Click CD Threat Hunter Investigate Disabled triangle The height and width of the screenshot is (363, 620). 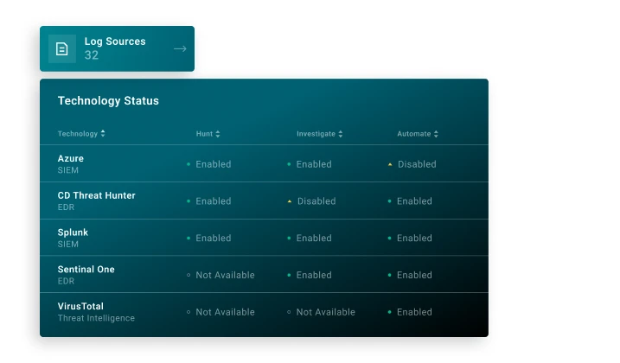coord(290,201)
